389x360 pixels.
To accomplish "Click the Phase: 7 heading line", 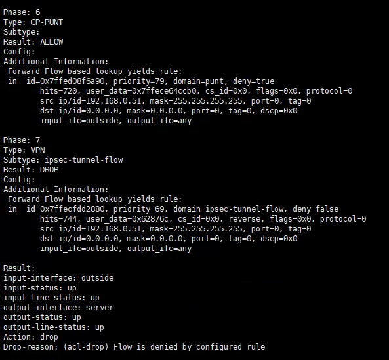I will (x=22, y=140).
